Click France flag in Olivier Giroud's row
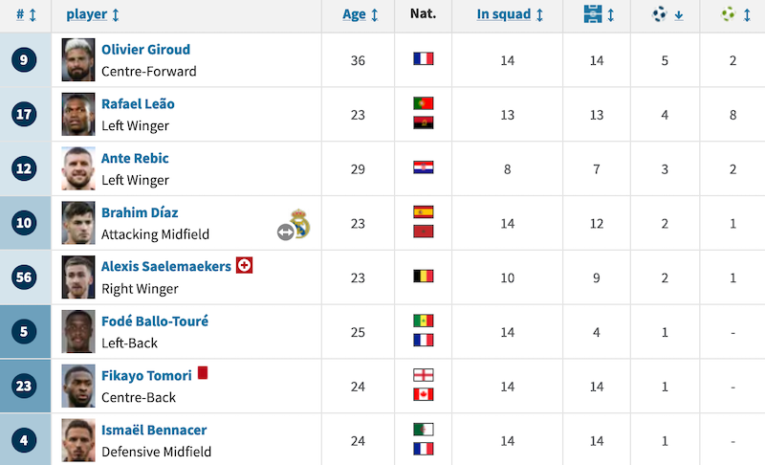 pyautogui.click(x=423, y=59)
